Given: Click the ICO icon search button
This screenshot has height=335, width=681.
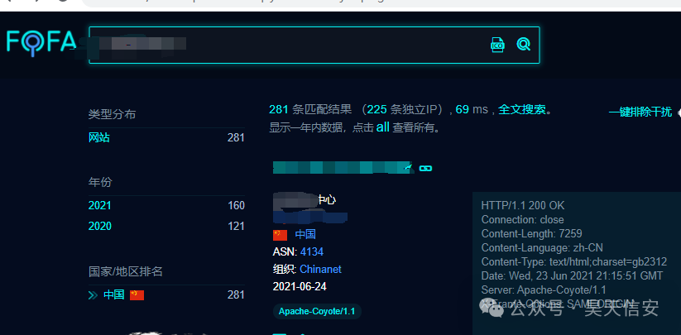Looking at the screenshot, I should [x=497, y=45].
